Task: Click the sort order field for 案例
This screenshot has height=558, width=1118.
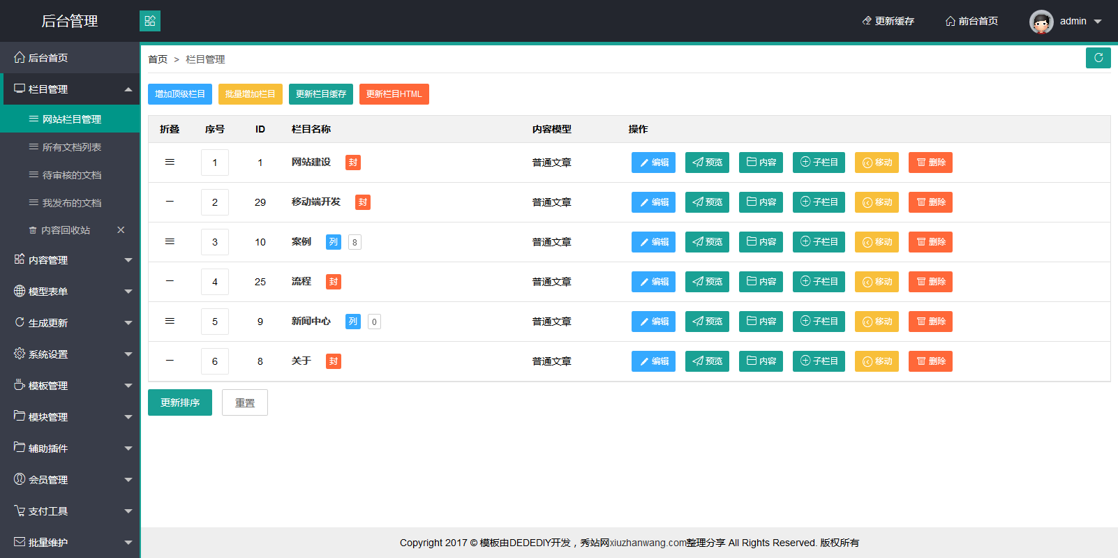Action: coord(215,242)
